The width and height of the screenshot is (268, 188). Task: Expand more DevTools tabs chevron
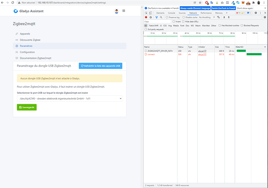click(227, 13)
